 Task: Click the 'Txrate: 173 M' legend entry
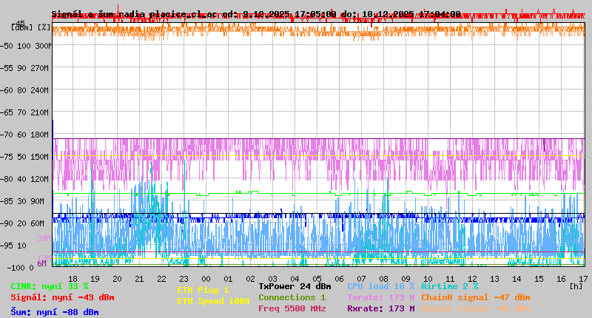[x=381, y=297]
